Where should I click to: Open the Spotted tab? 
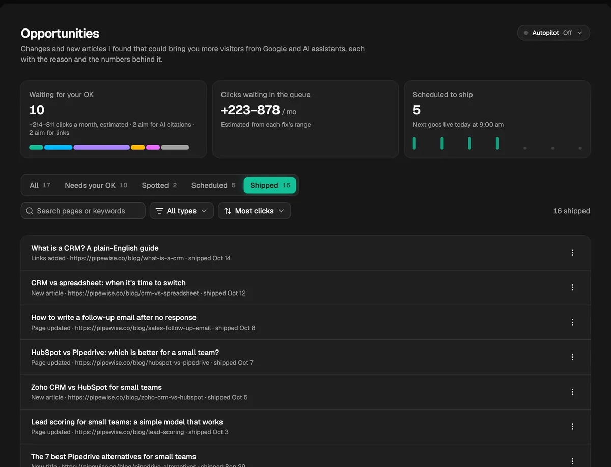(159, 185)
